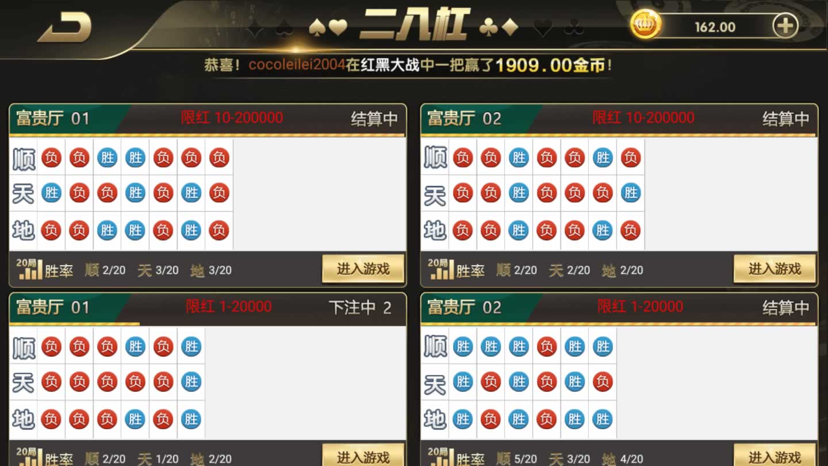Open 富贵厅 02 header with 限红 1-20000
This screenshot has width=828, height=466.
click(x=619, y=308)
